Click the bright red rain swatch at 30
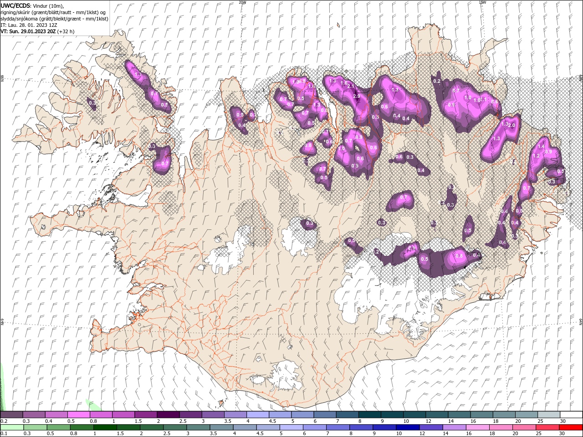The height and width of the screenshot is (437, 583). (x=570, y=427)
